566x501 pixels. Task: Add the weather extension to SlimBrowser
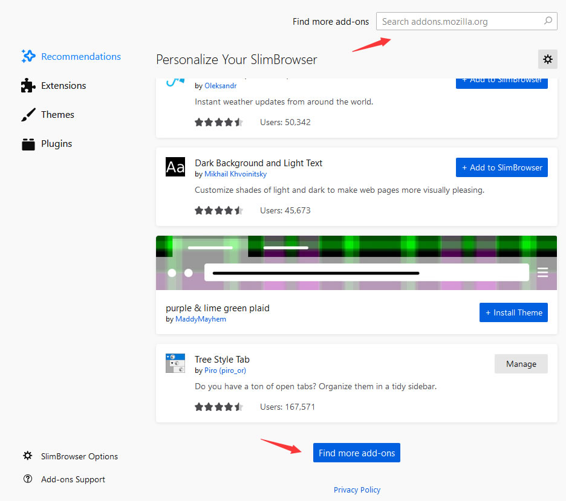(x=502, y=83)
